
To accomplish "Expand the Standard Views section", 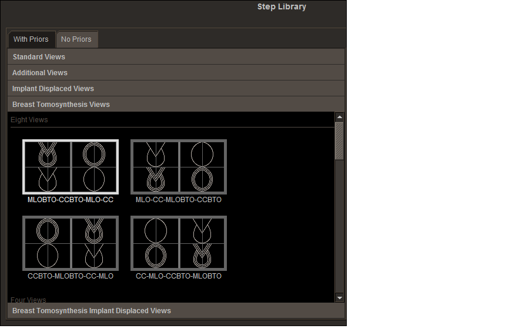I will coord(39,57).
